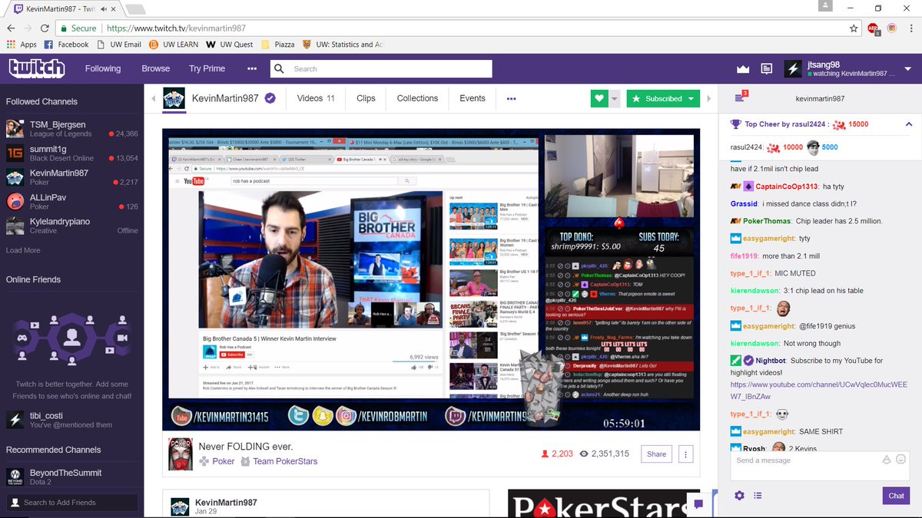The height and width of the screenshot is (518, 922).
Task: Open the Bits cheer icon in chat input
Action: point(886,460)
